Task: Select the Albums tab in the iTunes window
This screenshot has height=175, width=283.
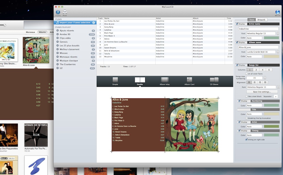Action: (42, 32)
